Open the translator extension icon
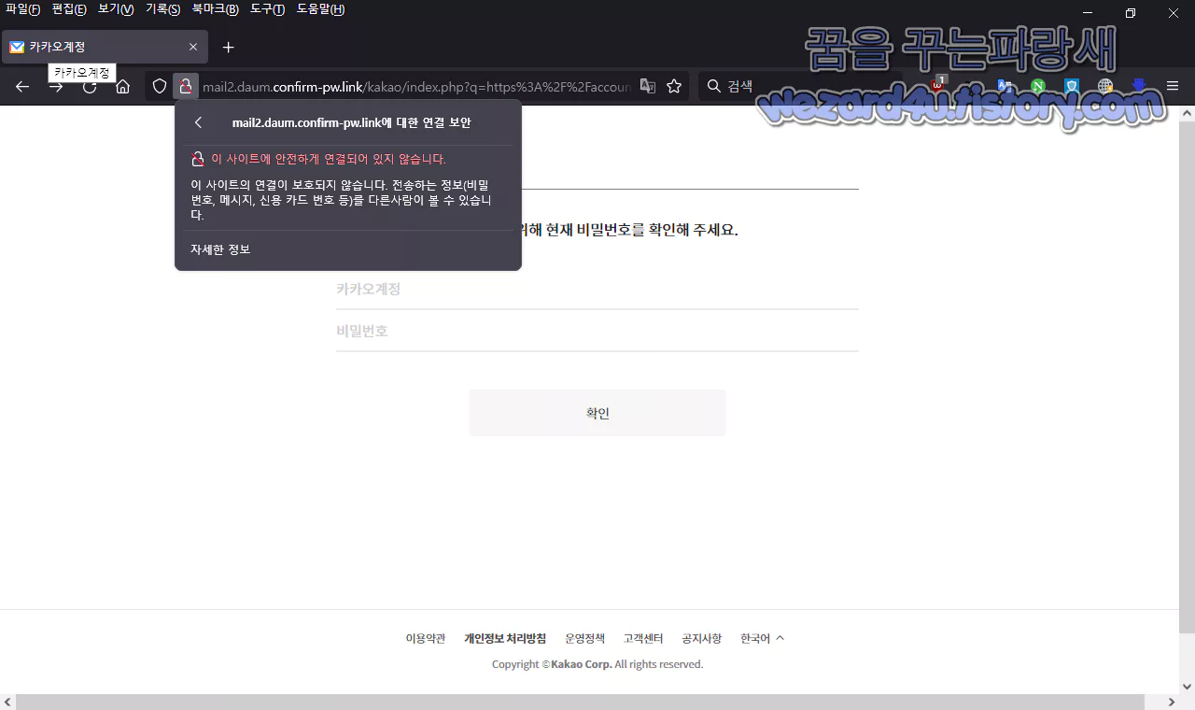This screenshot has height=710, width=1195. click(1005, 86)
